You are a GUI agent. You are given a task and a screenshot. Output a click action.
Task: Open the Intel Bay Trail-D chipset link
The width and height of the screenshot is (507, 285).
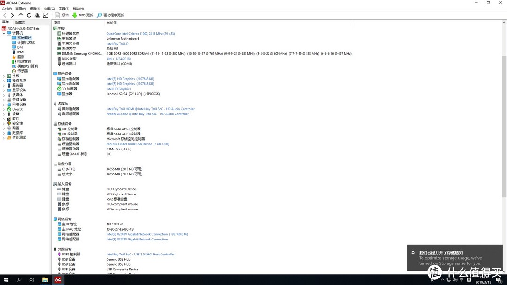tap(117, 44)
